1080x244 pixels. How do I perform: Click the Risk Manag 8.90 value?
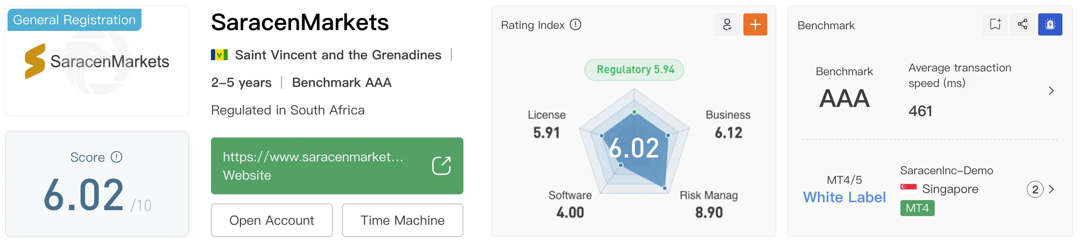click(x=709, y=213)
